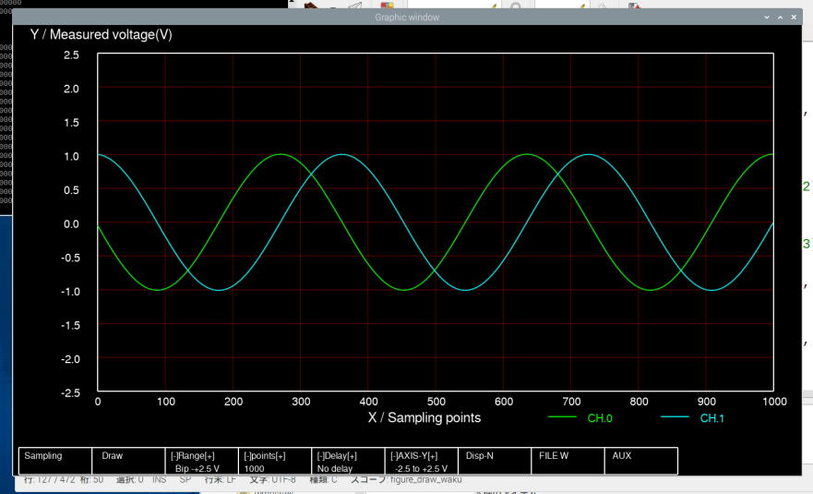Click the CH.1 legend label
Image resolution: width=813 pixels, height=494 pixels.
(x=711, y=418)
